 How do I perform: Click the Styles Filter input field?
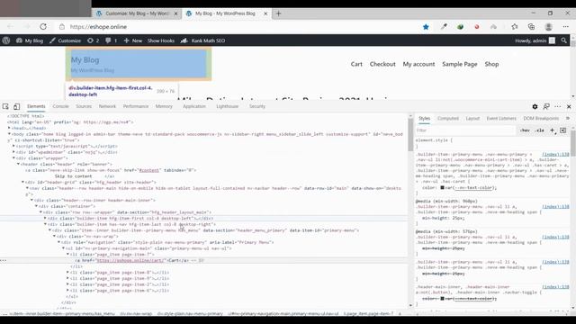pyautogui.click(x=465, y=130)
